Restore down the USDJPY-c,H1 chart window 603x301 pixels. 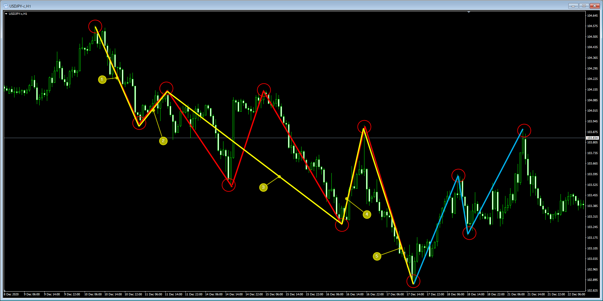[584, 6]
